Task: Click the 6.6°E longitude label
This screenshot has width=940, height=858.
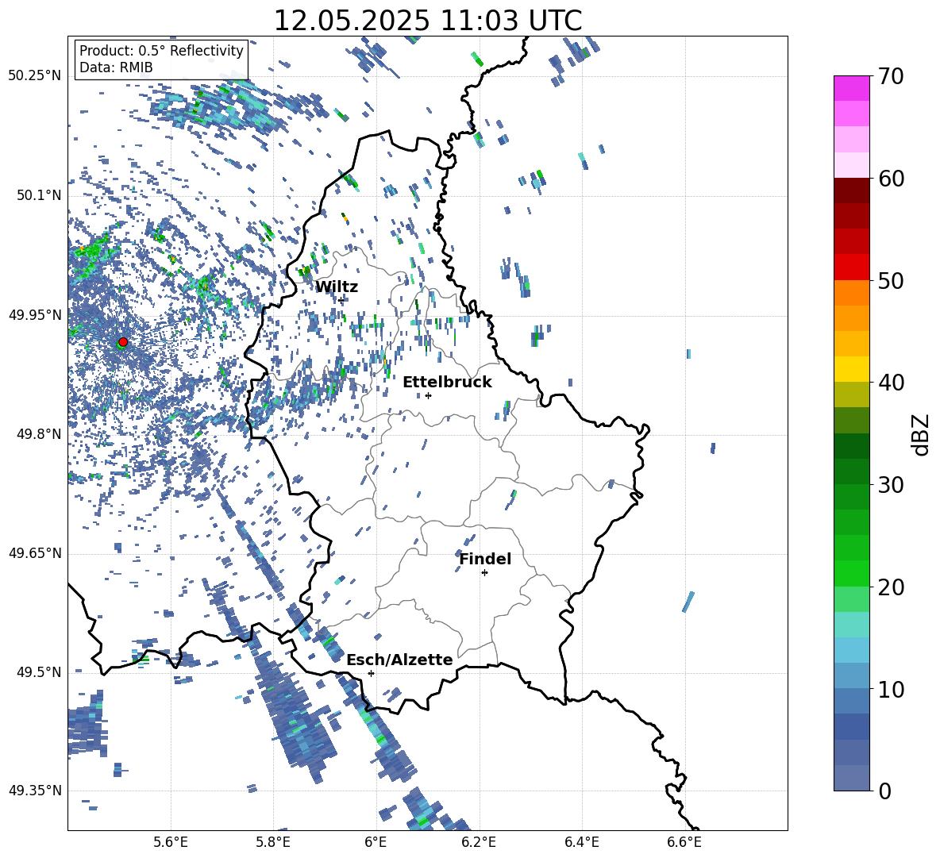Action: coord(684,842)
